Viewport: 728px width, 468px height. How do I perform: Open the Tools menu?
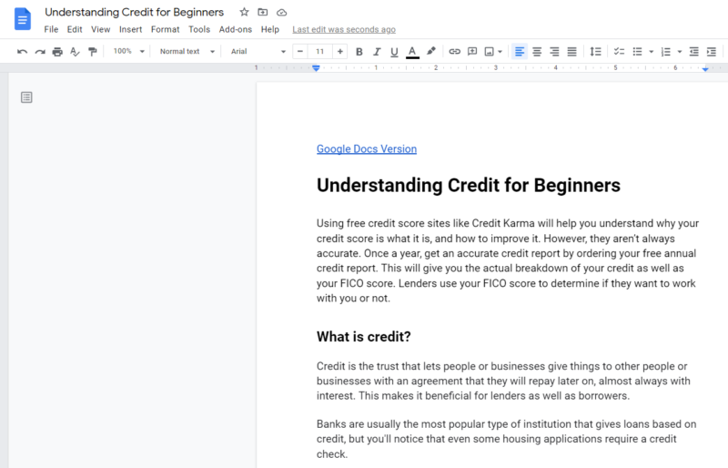[199, 29]
